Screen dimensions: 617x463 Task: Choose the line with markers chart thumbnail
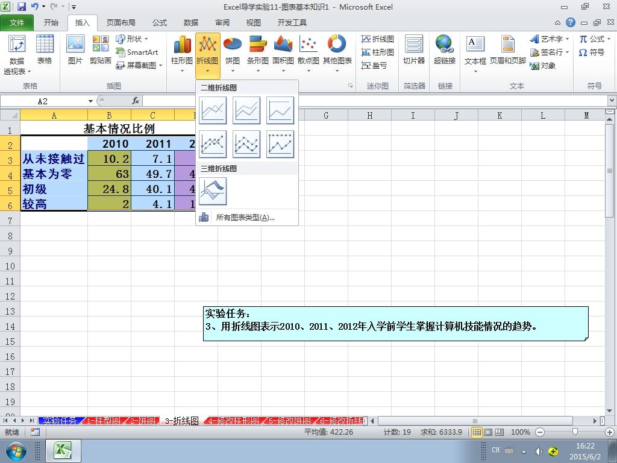pyautogui.click(x=213, y=144)
